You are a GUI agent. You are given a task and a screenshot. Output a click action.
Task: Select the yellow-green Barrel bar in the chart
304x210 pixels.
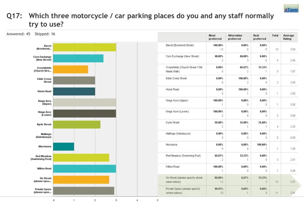point(85,47)
